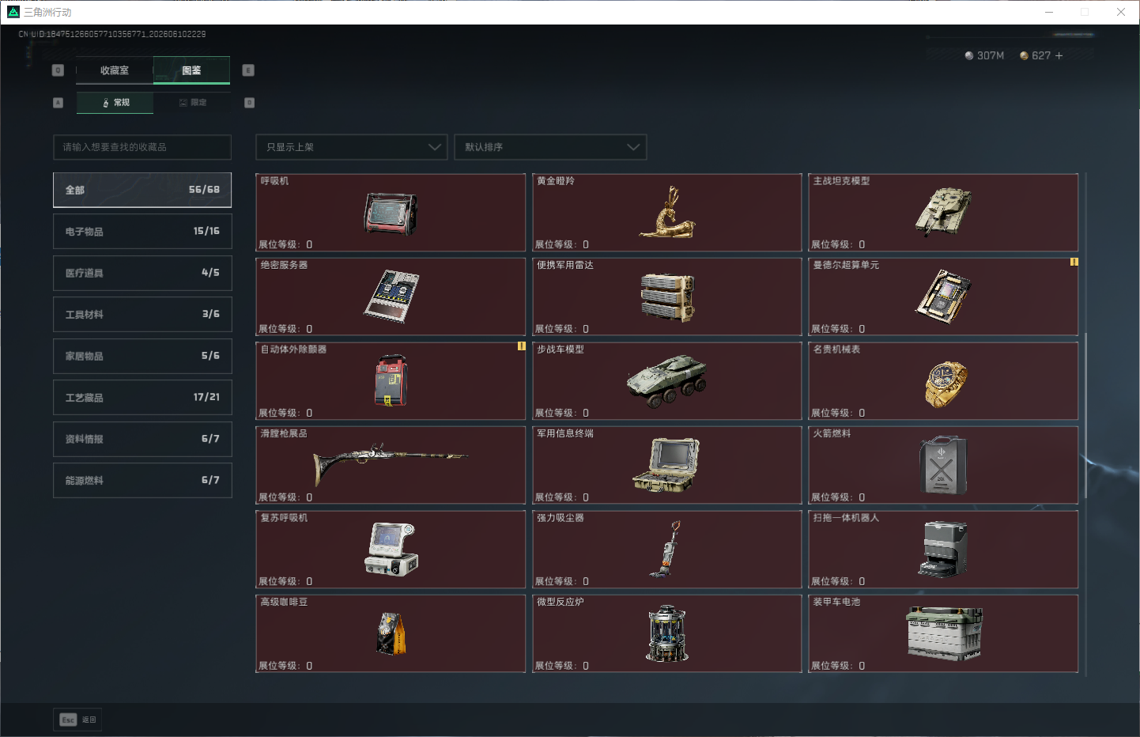Select the 黄金瞪羚 golden gazelle item

(667, 213)
